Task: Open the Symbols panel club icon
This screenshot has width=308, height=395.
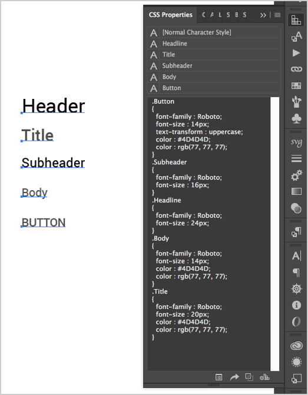Action: (x=296, y=118)
